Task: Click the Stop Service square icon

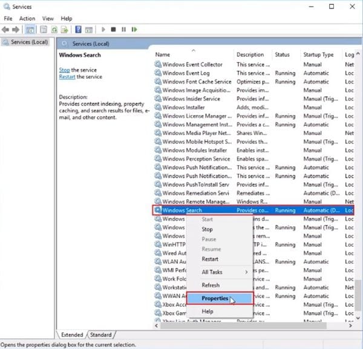Action: [114, 30]
